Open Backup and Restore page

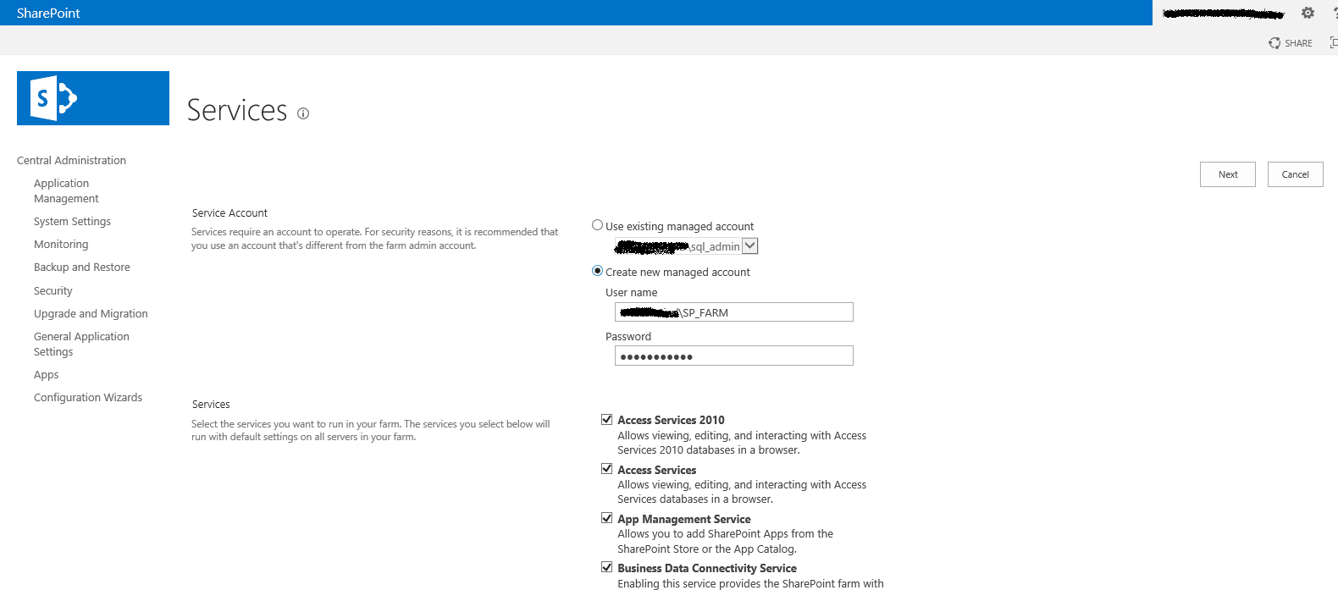82,267
